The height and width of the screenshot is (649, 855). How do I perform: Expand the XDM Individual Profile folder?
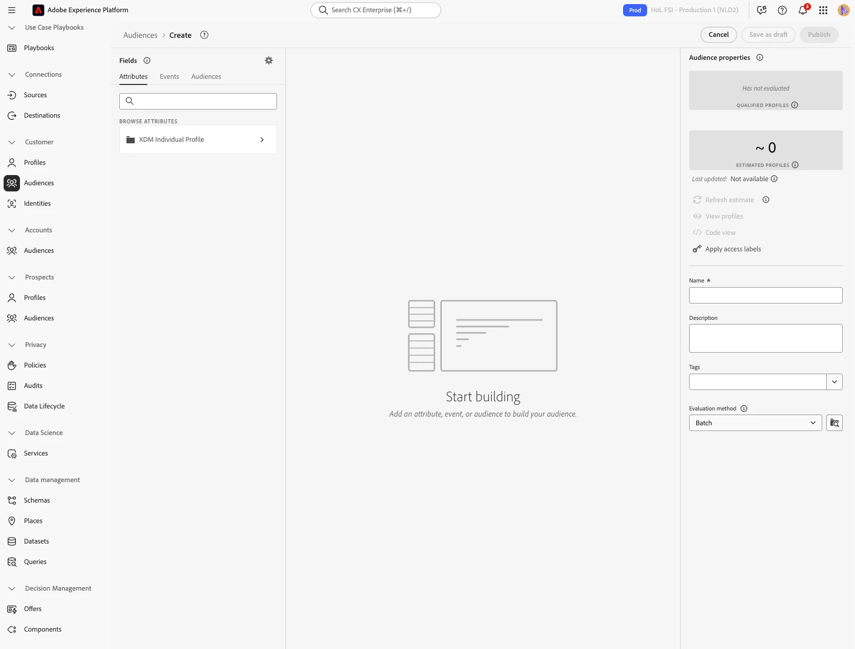pyautogui.click(x=198, y=140)
